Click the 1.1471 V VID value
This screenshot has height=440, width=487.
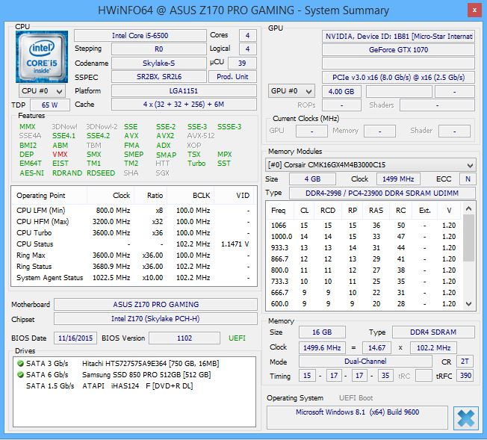pyautogui.click(x=235, y=244)
